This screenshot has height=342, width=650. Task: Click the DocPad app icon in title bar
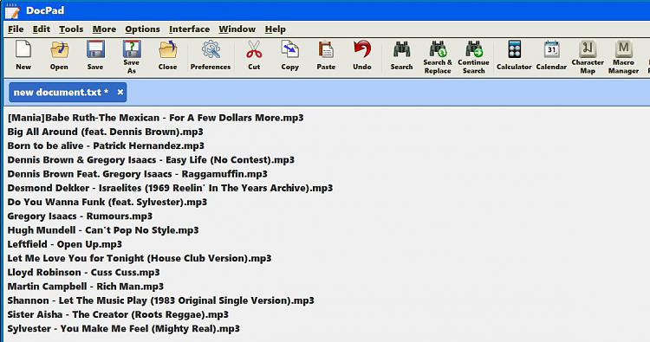12,10
